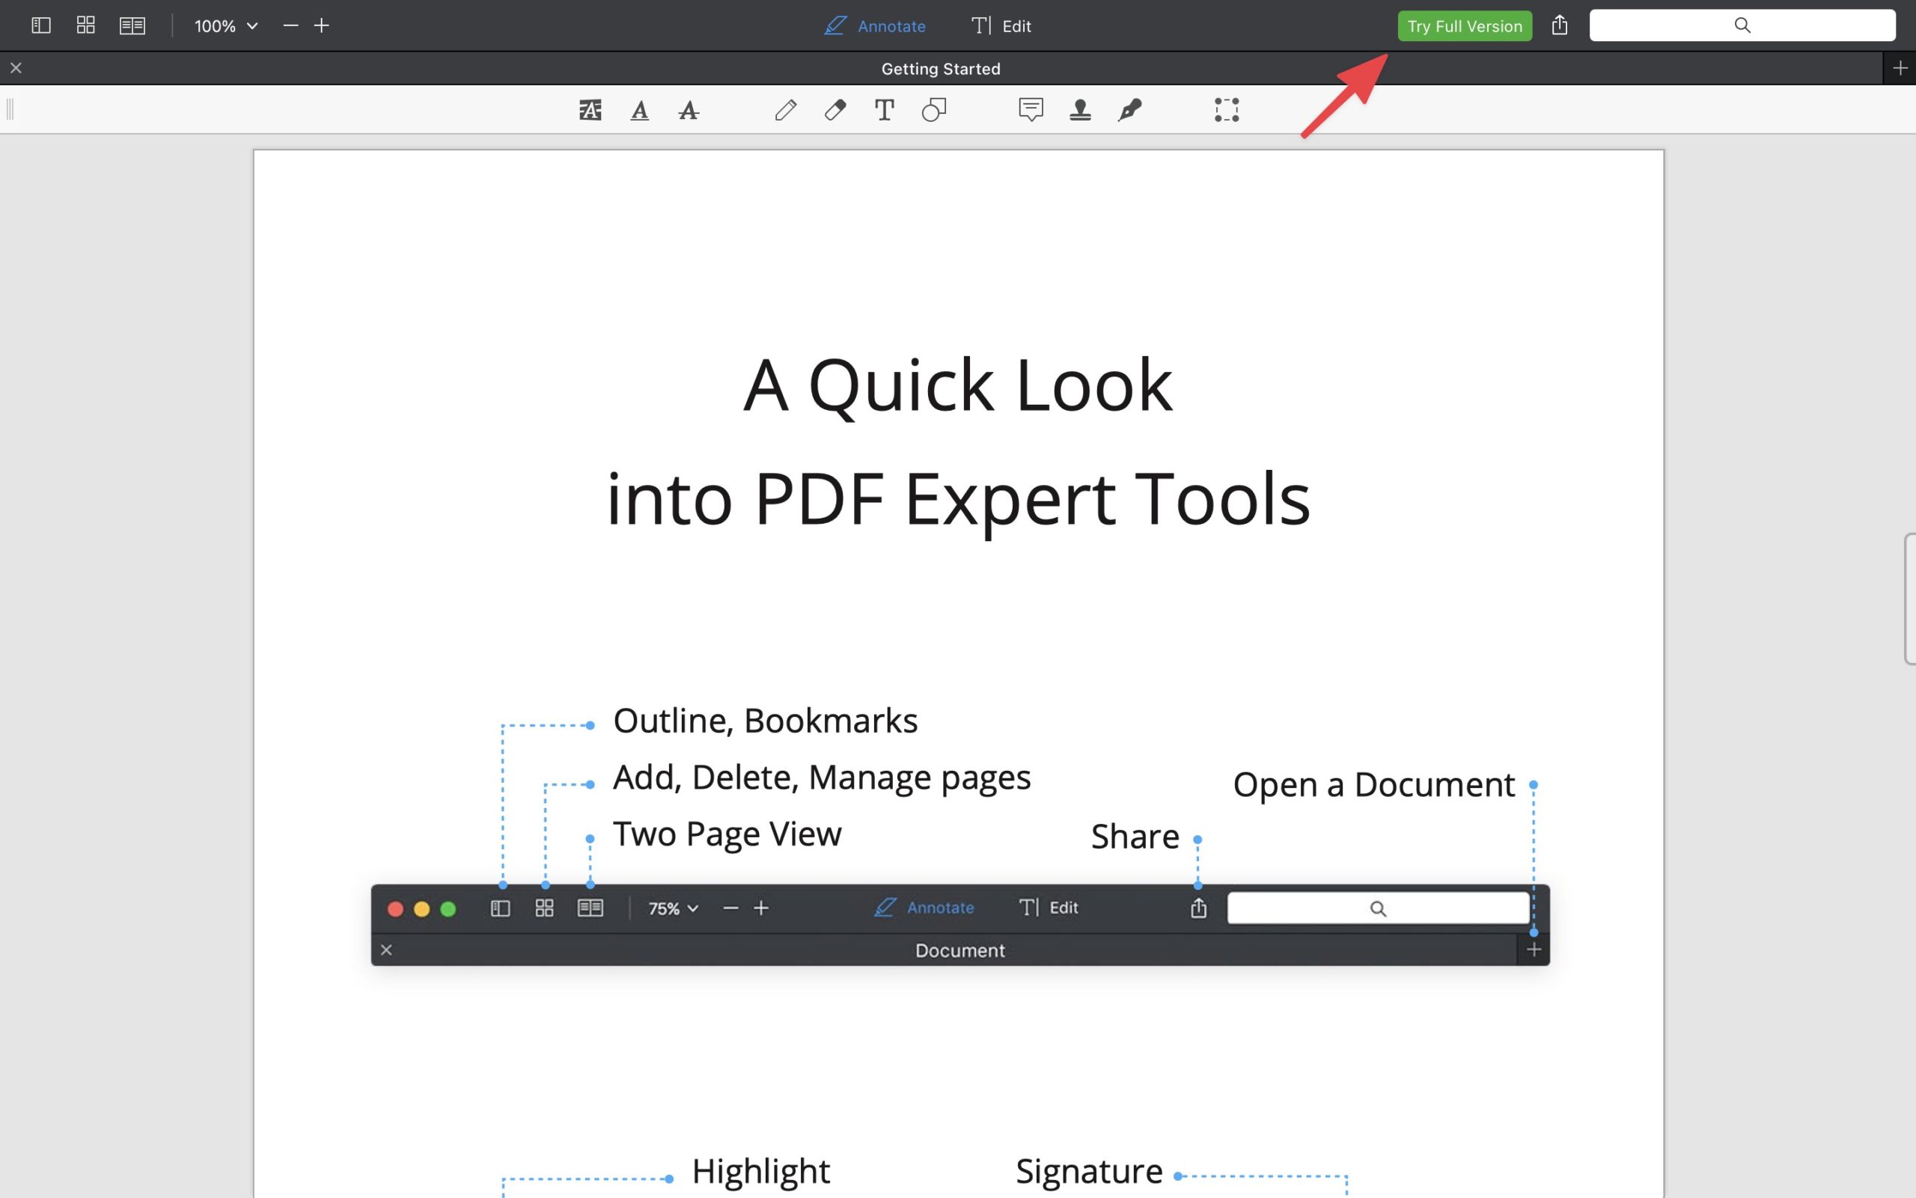This screenshot has height=1198, width=1916.
Task: Toggle two page view
Action: pyautogui.click(x=132, y=25)
